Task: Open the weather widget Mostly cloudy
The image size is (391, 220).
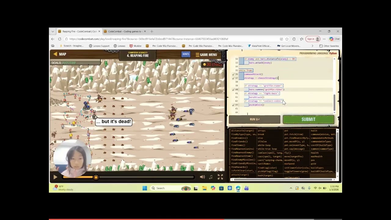Action: click(63, 188)
